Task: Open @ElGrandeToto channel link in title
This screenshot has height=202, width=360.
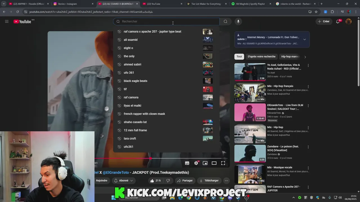Action: coord(116,173)
